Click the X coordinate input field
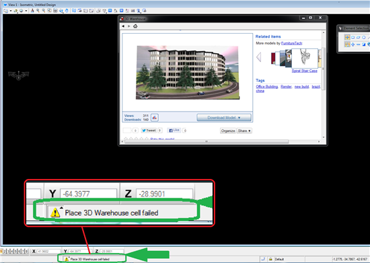370x263 pixels. pos(48,252)
